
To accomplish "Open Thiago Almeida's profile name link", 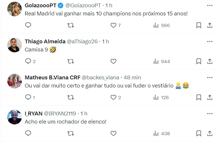I will pos(45,42).
